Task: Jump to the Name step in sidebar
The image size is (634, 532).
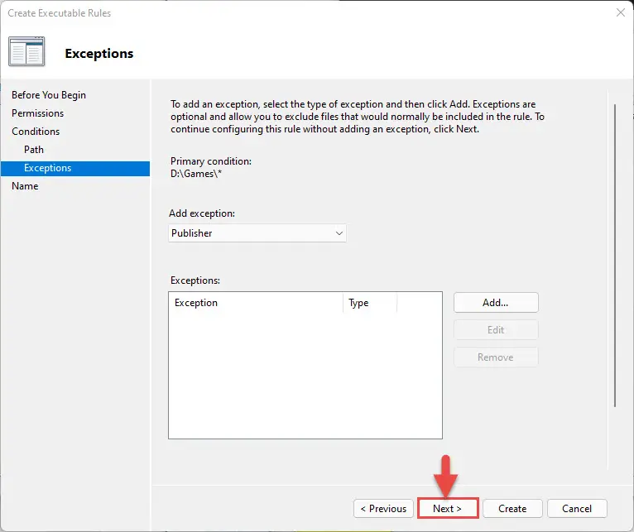Action: pos(25,186)
